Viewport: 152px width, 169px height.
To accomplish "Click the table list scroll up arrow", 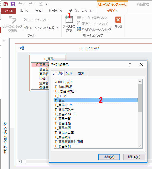I will (140, 82).
